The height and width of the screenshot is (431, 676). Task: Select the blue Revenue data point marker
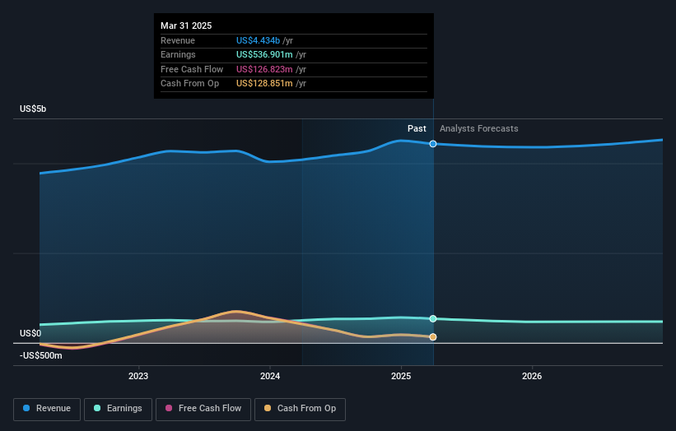[x=433, y=144]
